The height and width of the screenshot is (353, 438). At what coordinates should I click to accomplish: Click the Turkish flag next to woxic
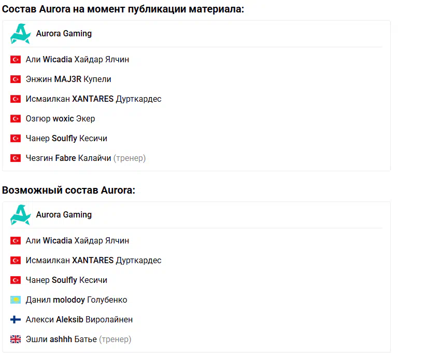[16, 119]
